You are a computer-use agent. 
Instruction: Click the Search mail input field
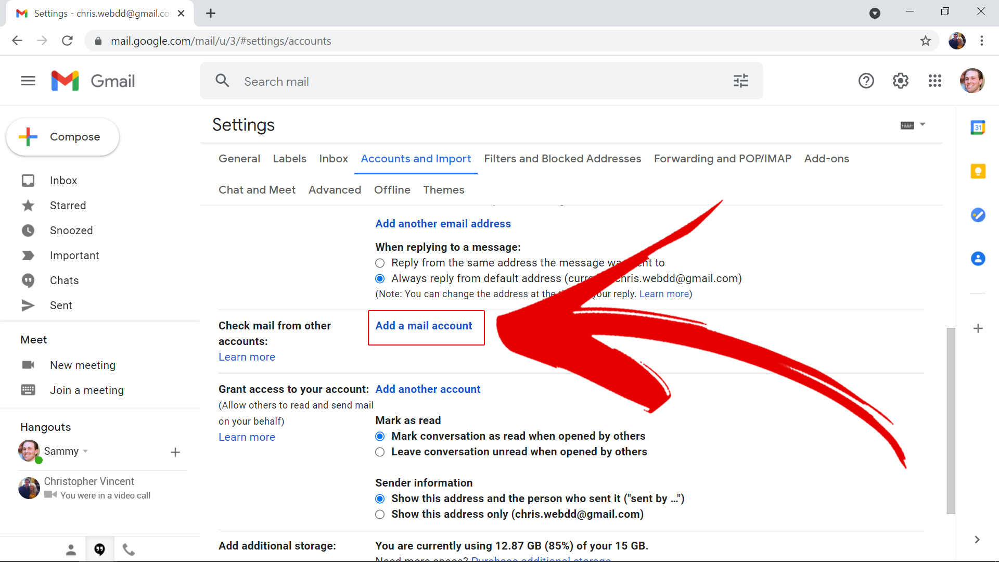(481, 81)
